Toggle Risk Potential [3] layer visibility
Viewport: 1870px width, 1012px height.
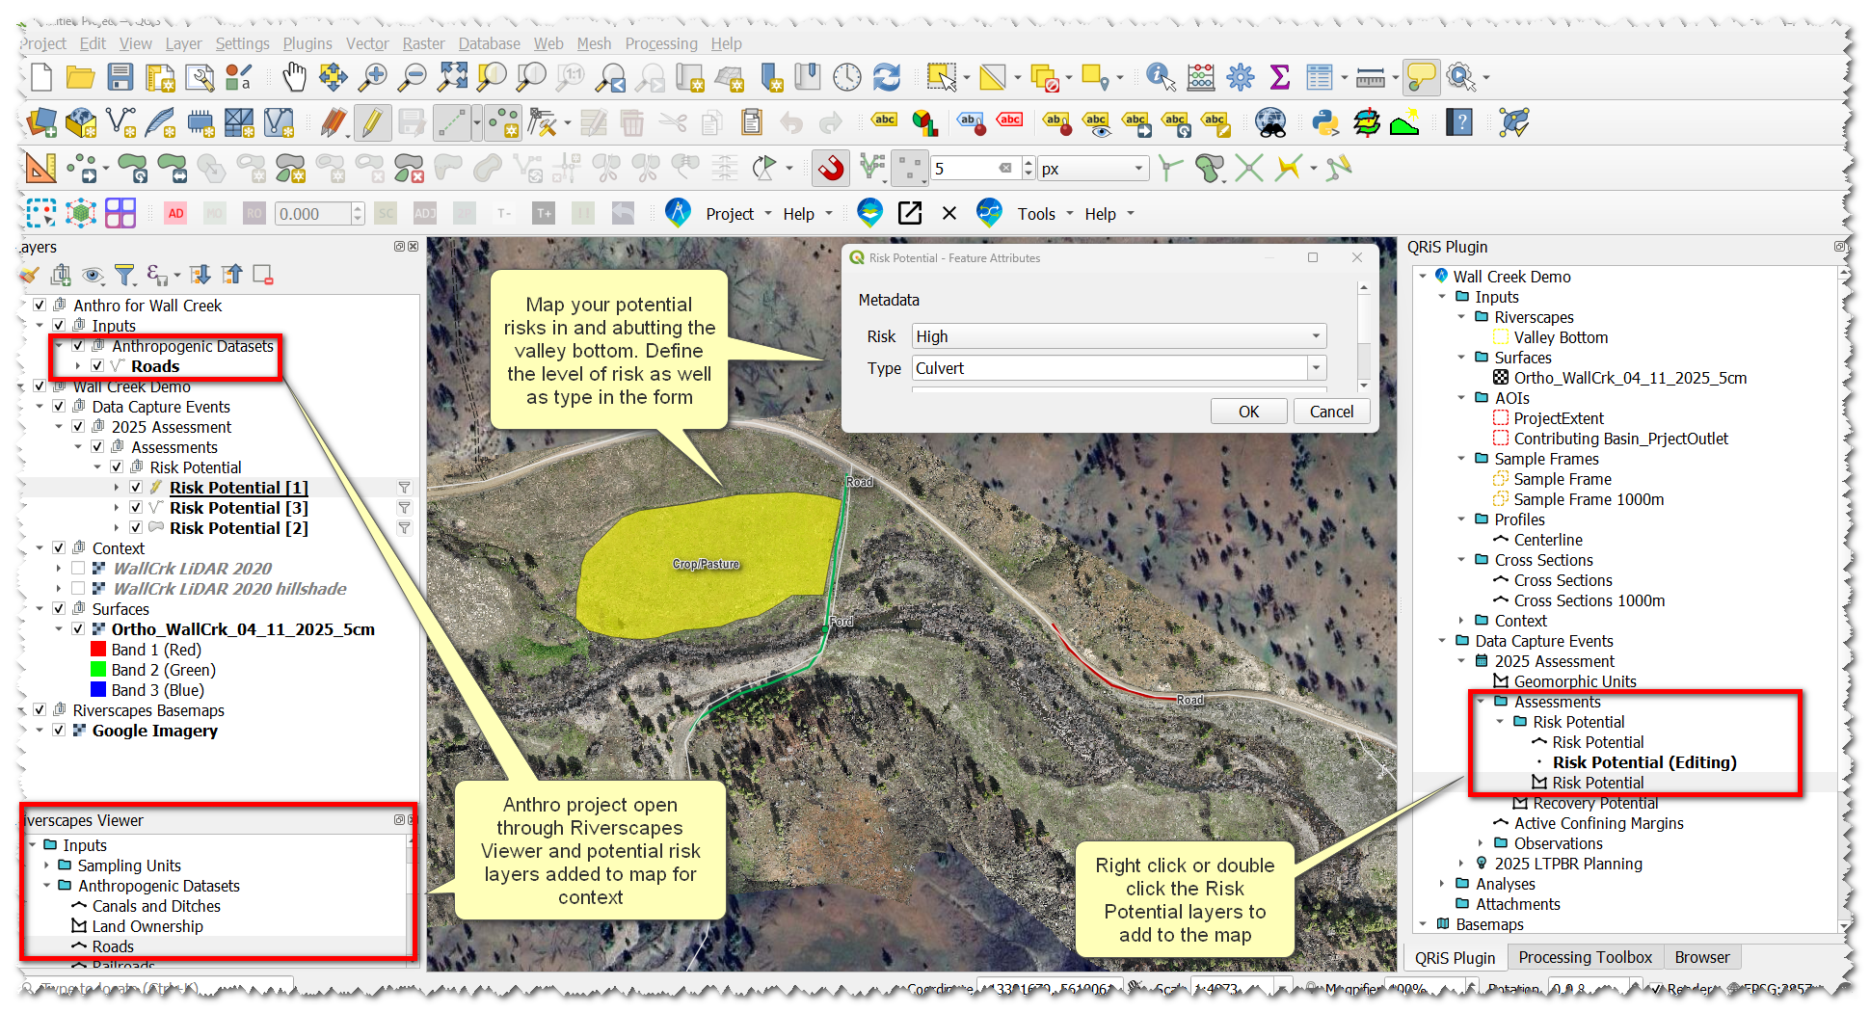[x=136, y=508]
